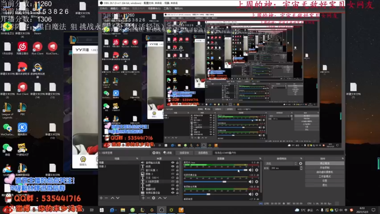Click the 设置 button in controls
Viewport: 380px width, 214px height.
point(324,181)
